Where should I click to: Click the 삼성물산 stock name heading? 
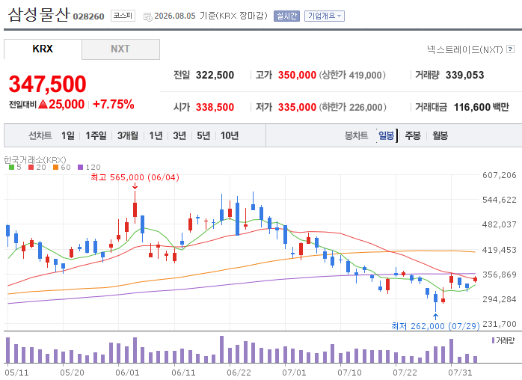[39, 15]
